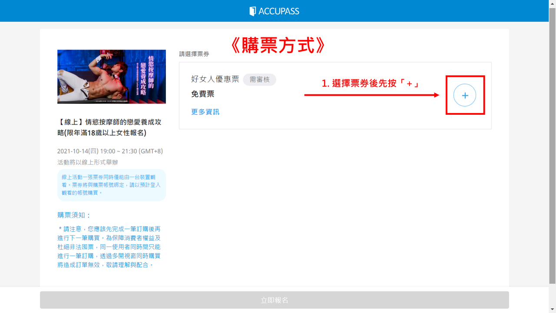Screen dimensions: 556x313
Task: Click the event poster thumbnail
Action: 112,77
